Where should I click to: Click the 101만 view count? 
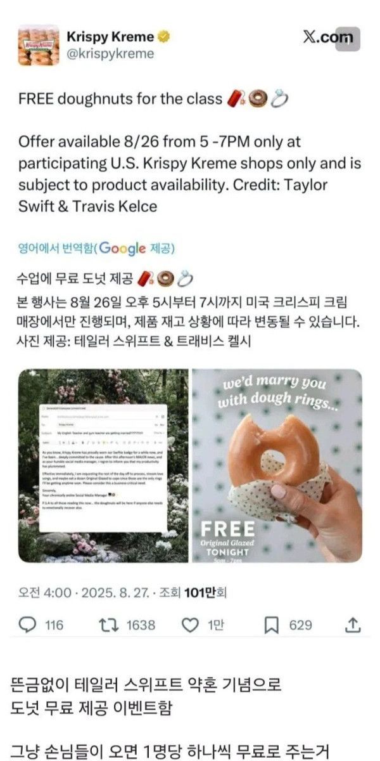pos(195,592)
